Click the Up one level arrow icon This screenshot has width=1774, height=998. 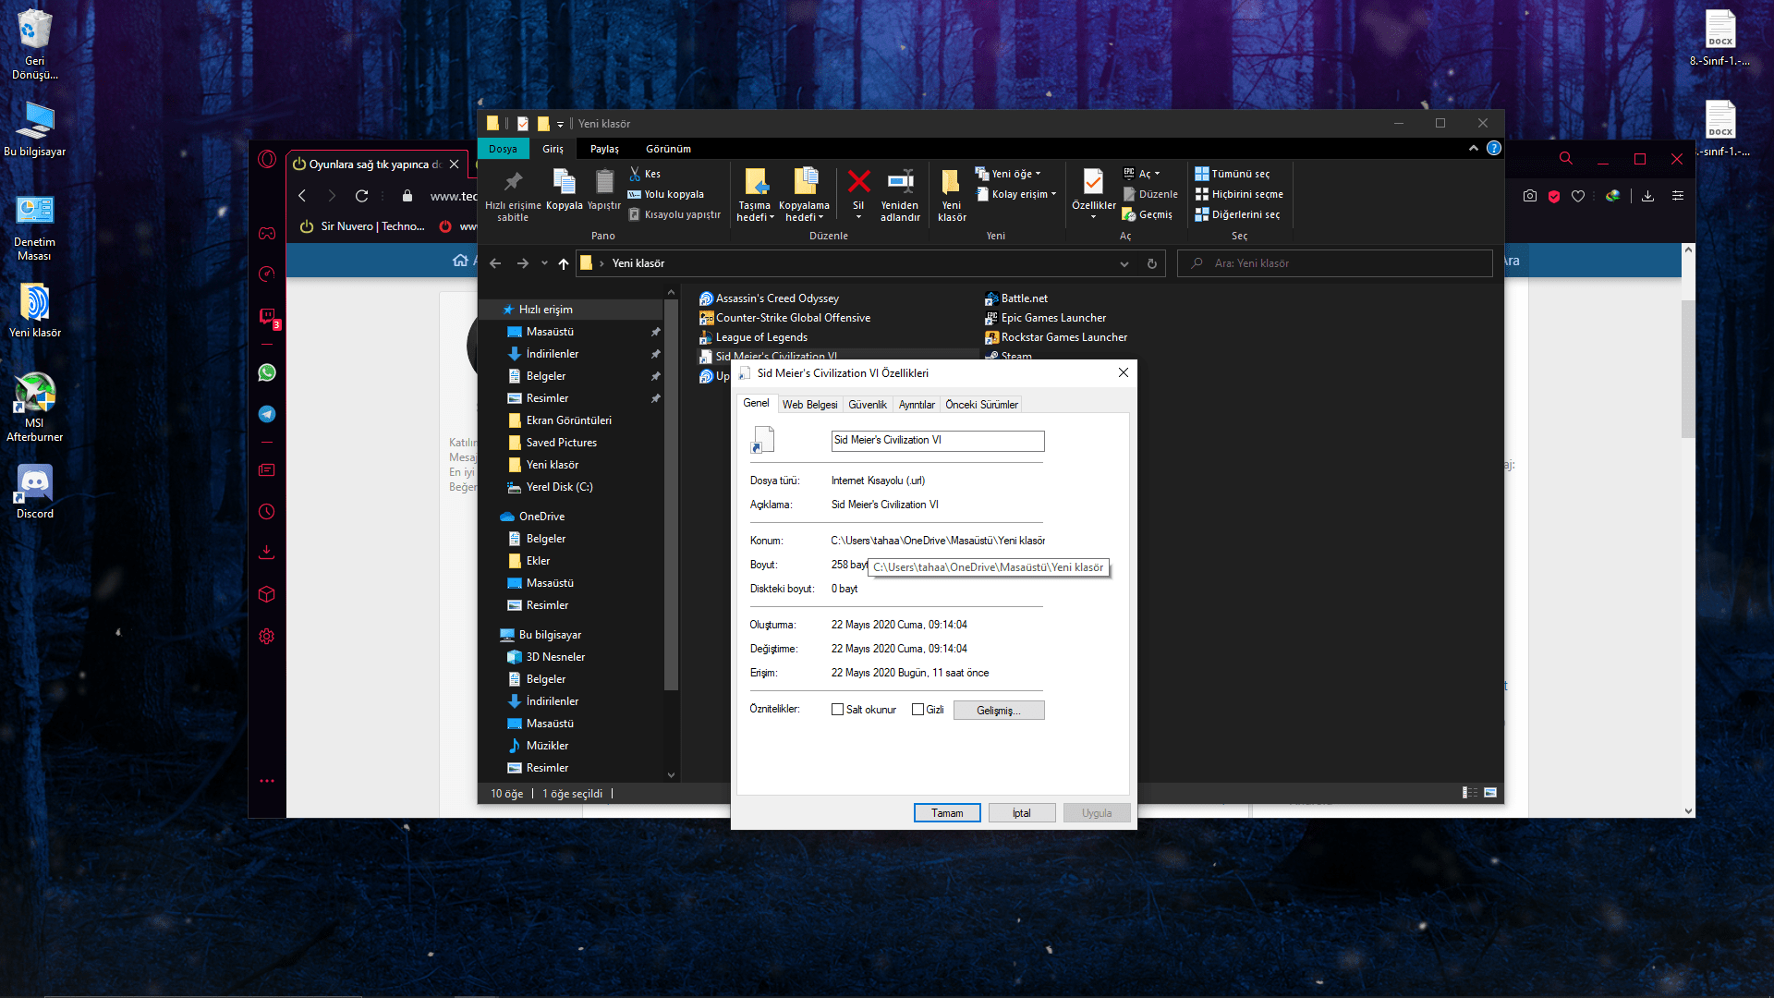(x=563, y=263)
